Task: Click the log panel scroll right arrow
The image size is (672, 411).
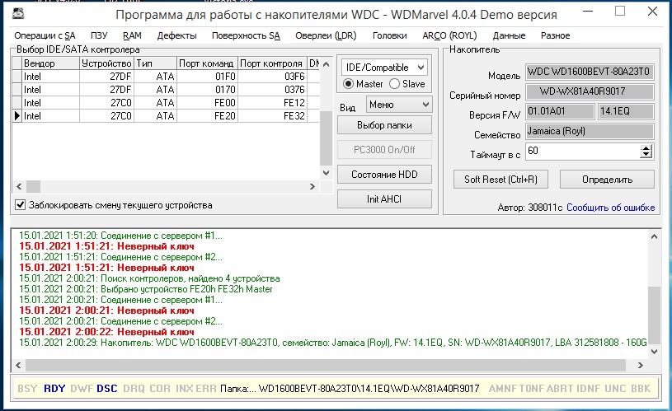Action: [641, 365]
